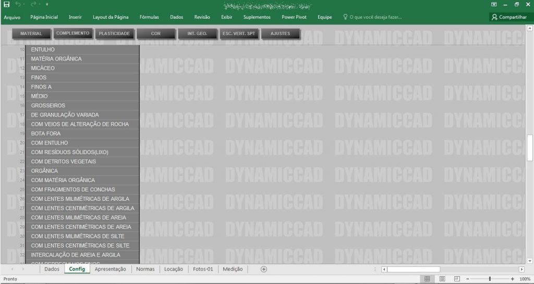
Task: Click the Redo arrow icon
Action: coord(33,4)
